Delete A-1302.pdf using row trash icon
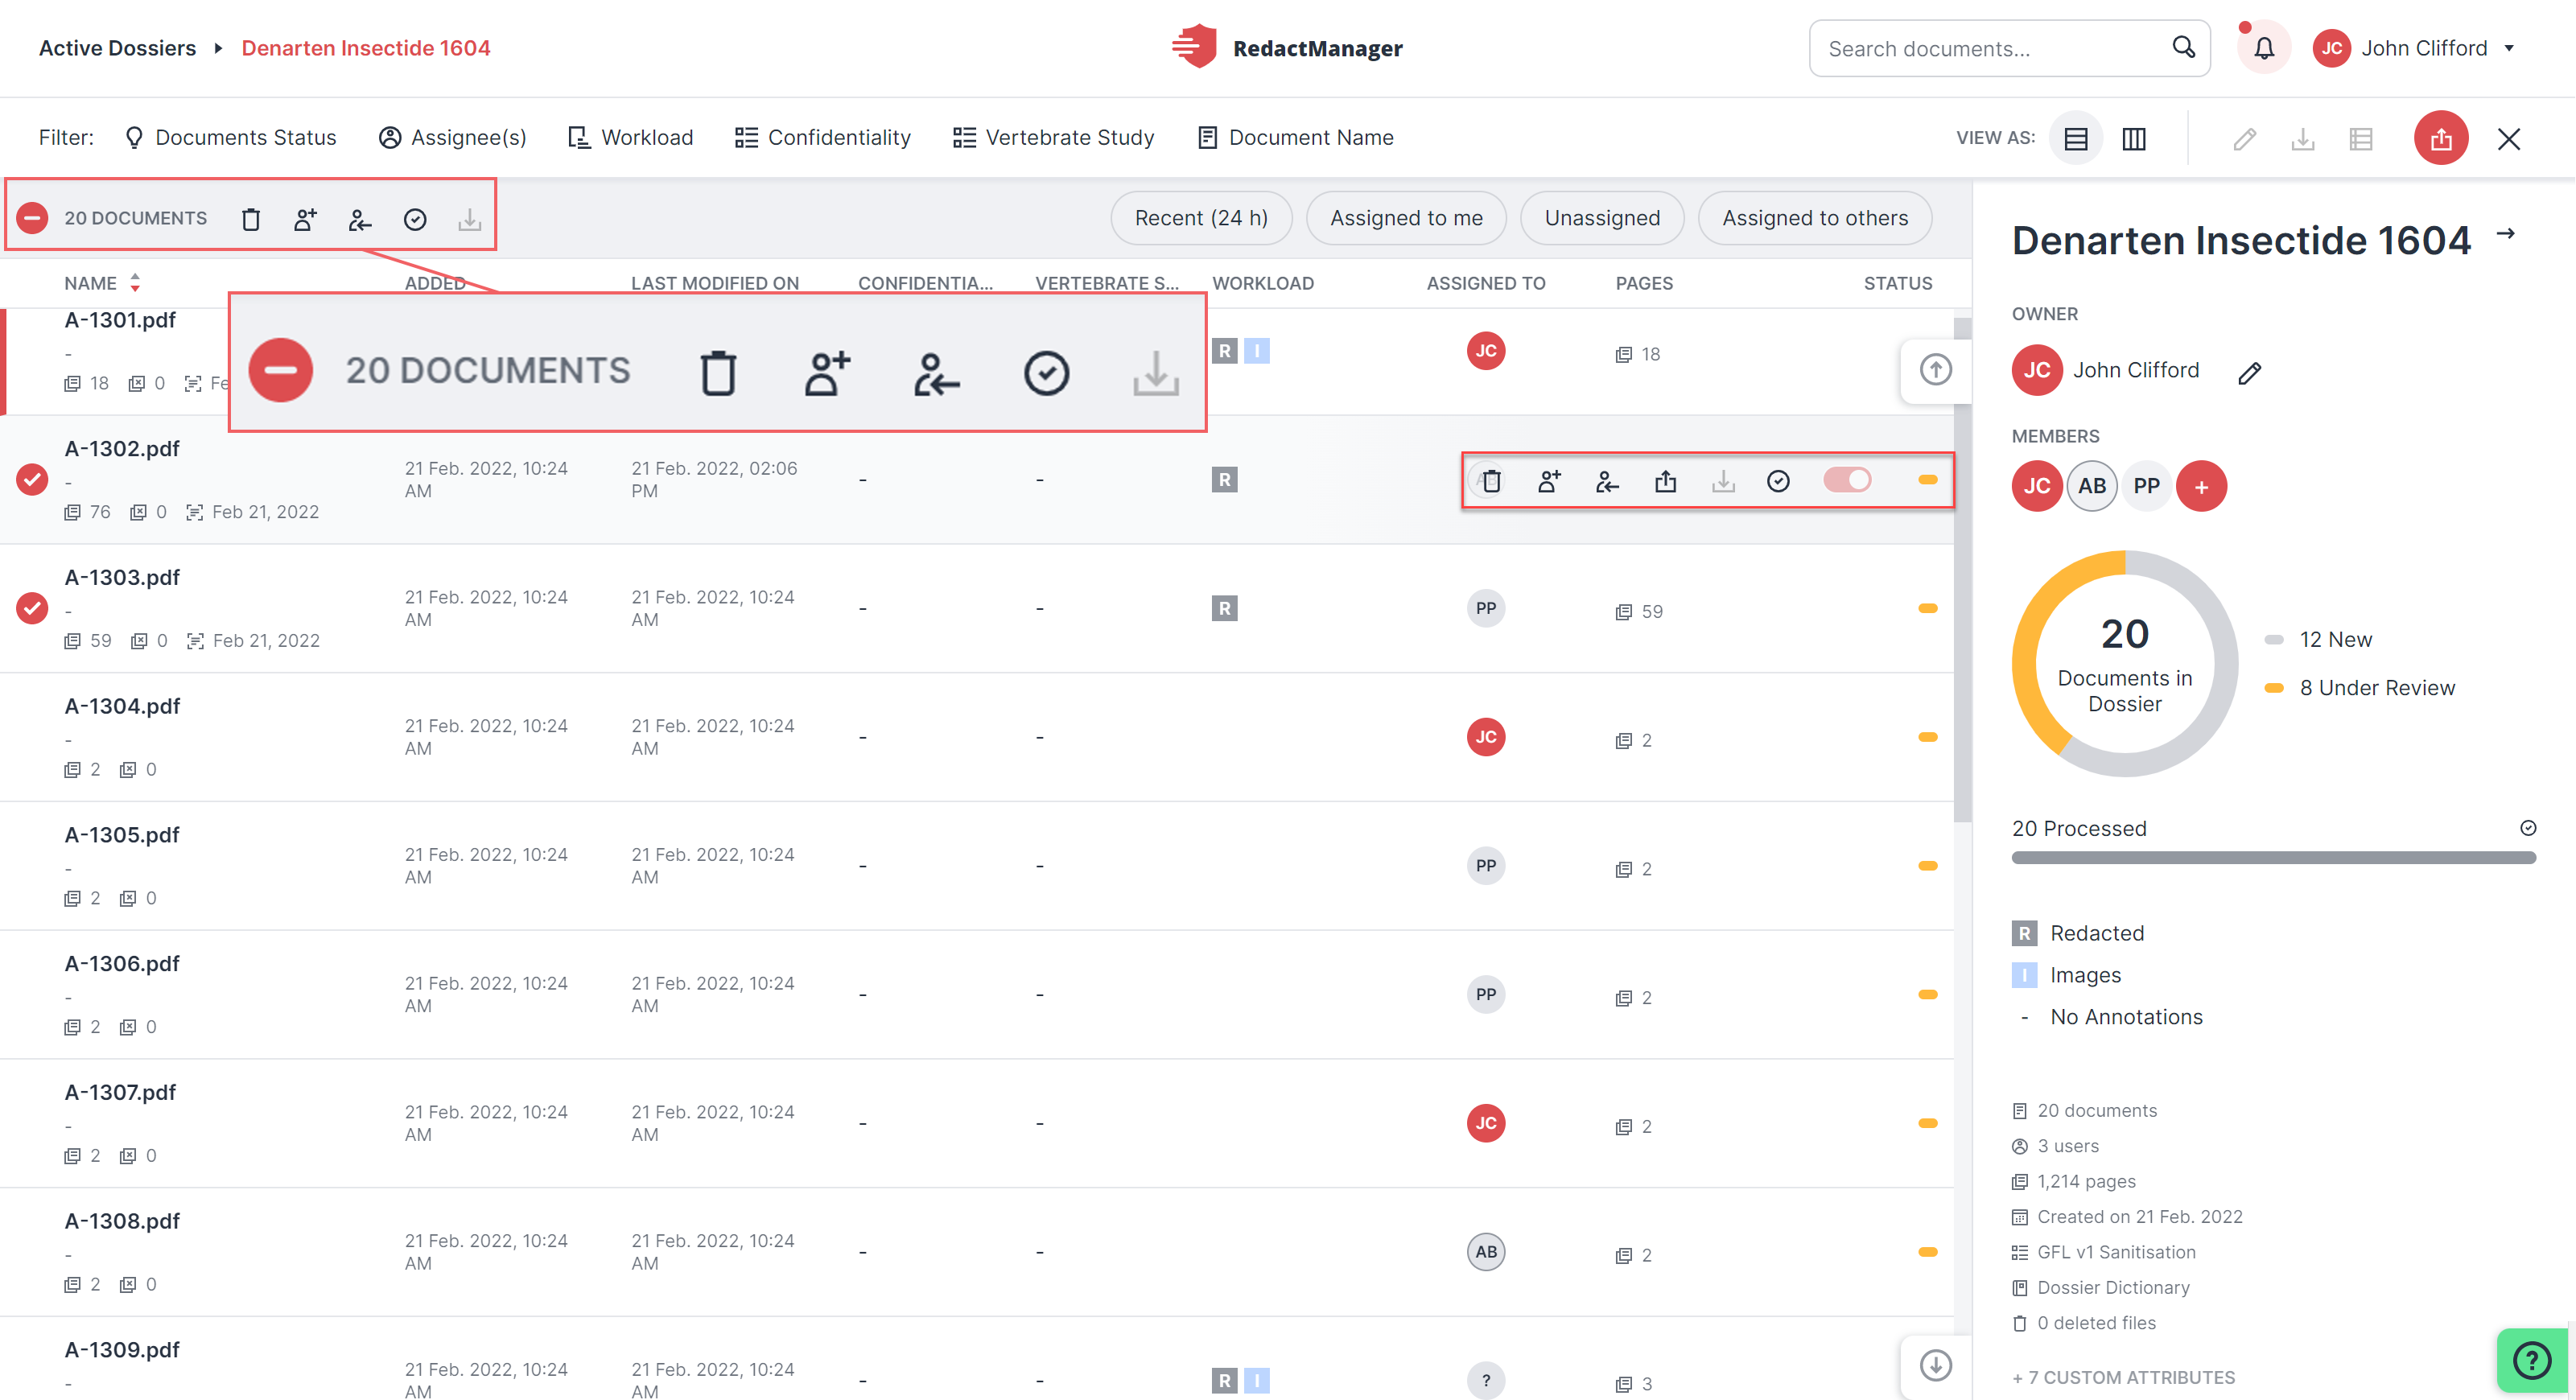The width and height of the screenshot is (2576, 1400). [x=1492, y=481]
